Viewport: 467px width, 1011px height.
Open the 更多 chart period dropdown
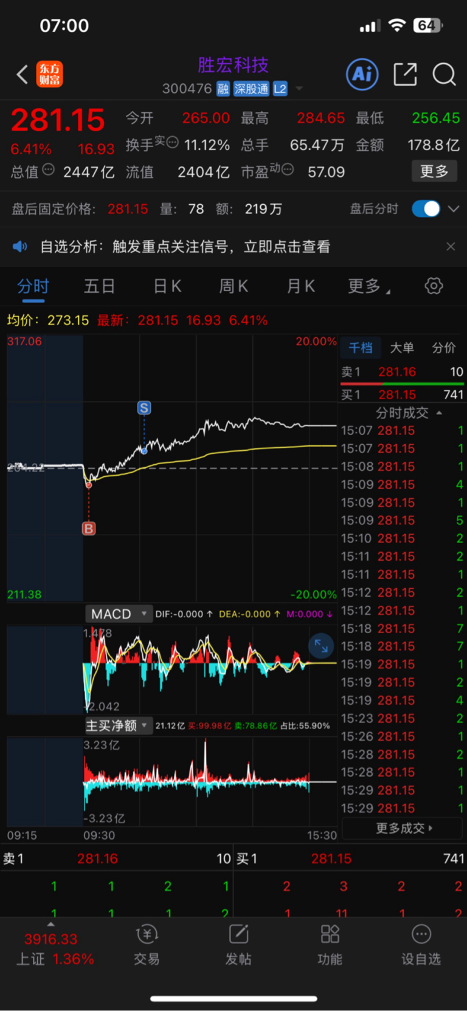pyautogui.click(x=368, y=286)
